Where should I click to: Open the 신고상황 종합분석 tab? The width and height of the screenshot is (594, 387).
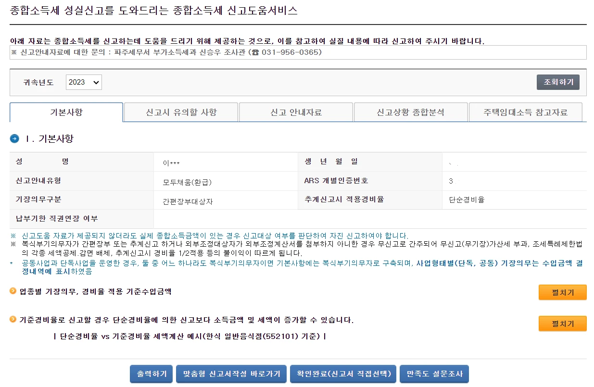tap(410, 112)
